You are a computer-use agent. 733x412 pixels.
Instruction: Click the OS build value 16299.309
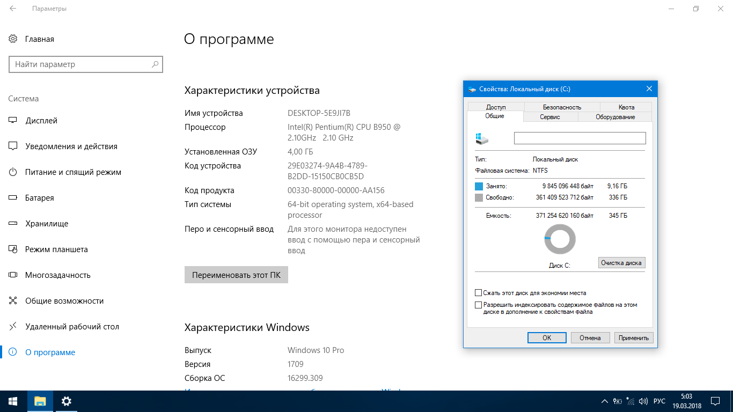pos(305,378)
